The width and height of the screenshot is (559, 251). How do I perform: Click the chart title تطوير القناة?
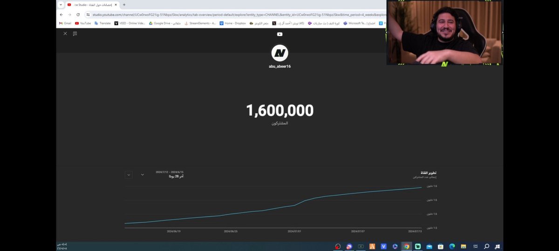pos(429,172)
